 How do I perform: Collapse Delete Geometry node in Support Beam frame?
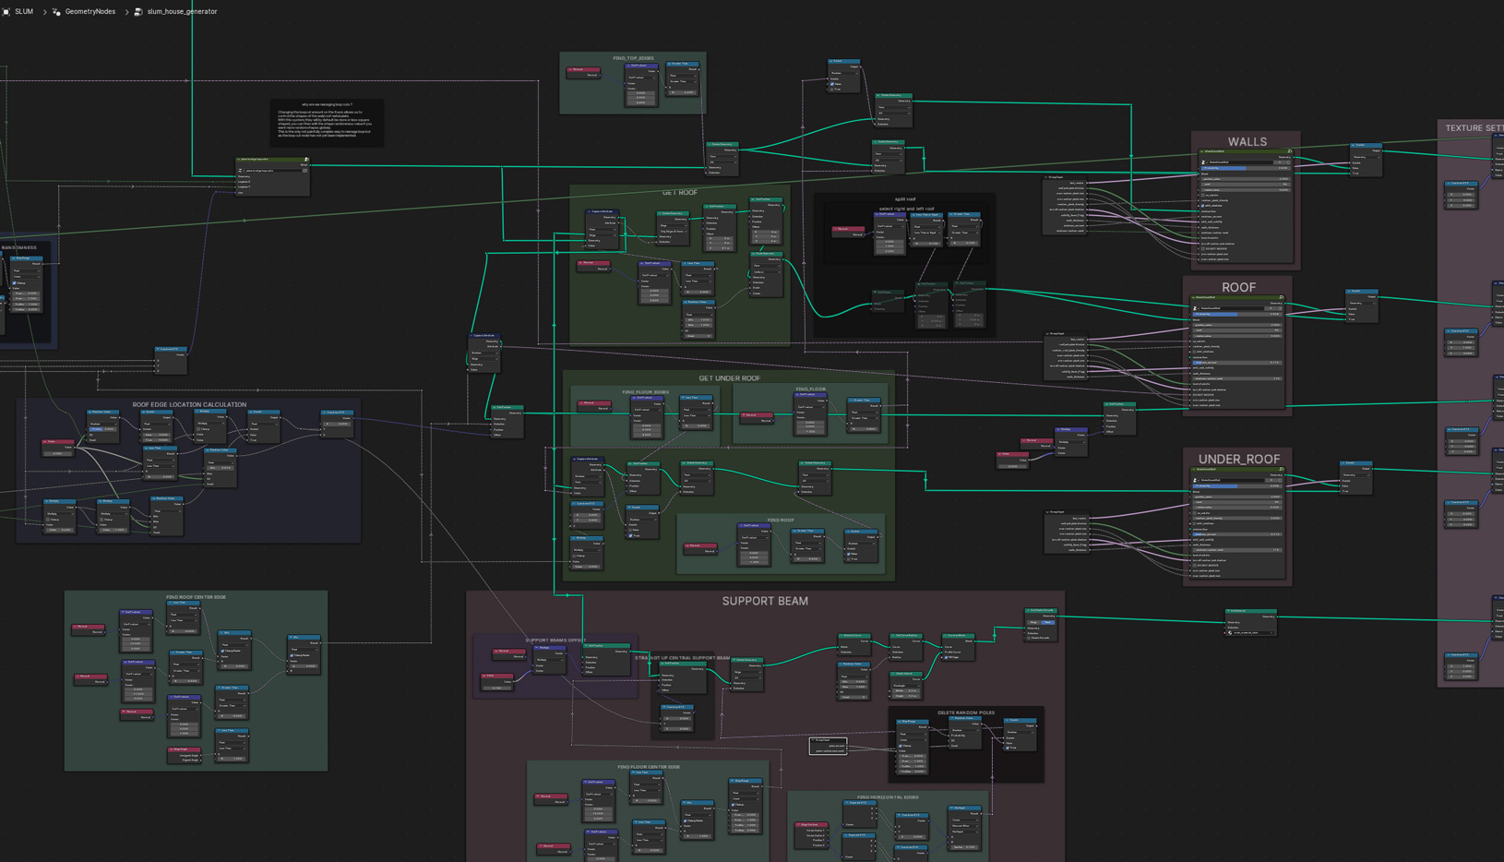click(x=734, y=660)
